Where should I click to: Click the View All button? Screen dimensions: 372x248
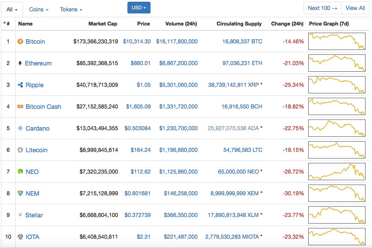pos(355,8)
